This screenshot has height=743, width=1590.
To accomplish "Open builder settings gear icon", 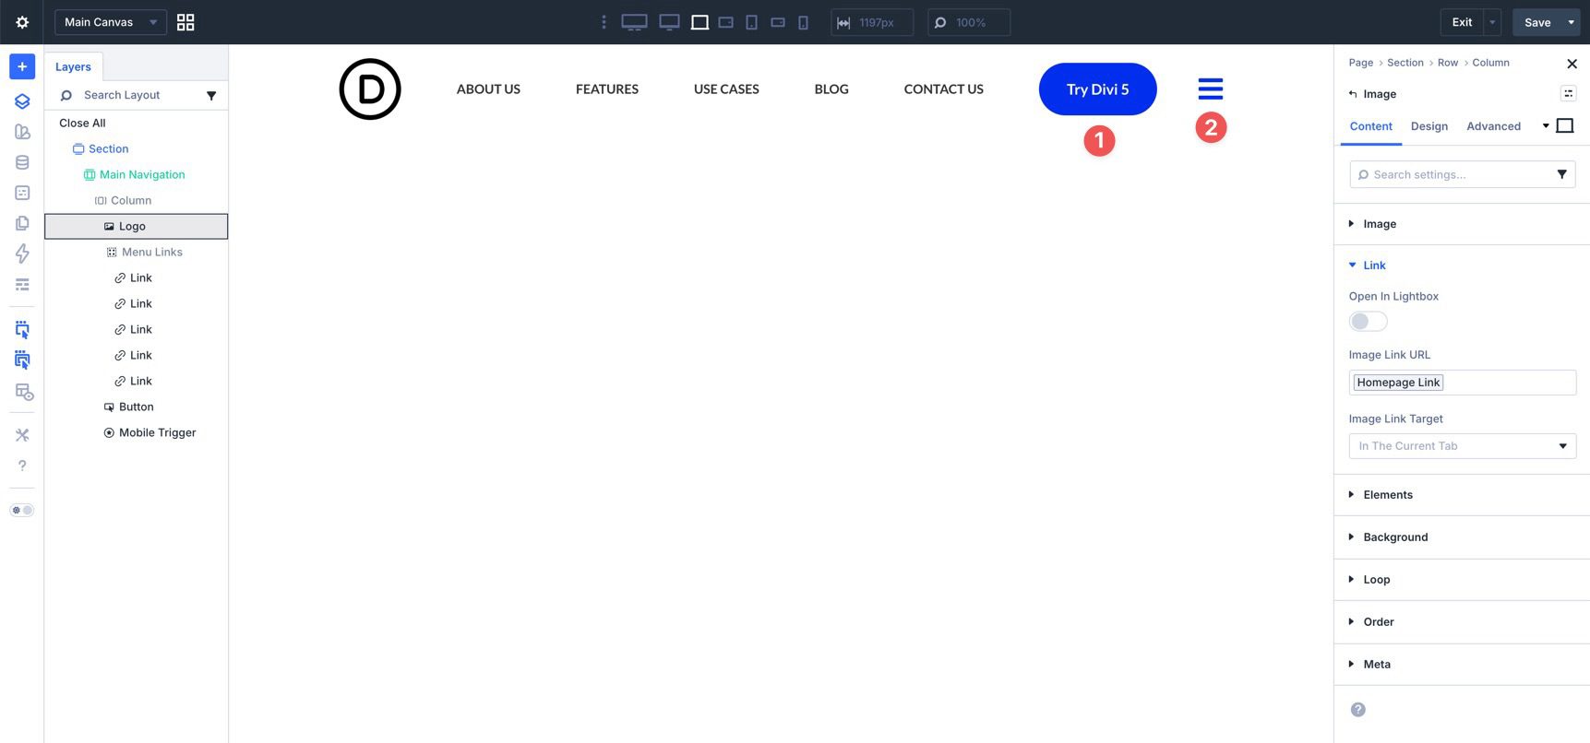I will [22, 22].
